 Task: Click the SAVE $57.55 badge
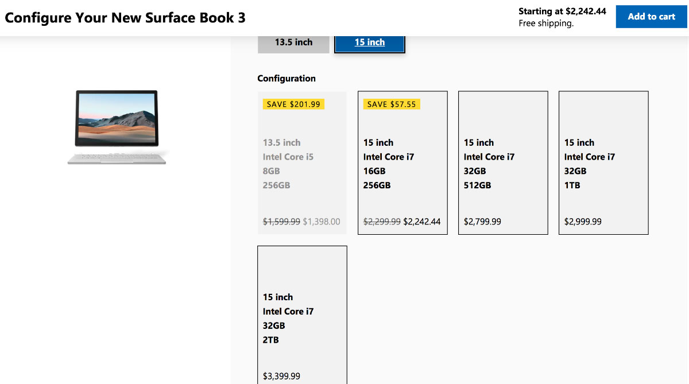(x=391, y=104)
